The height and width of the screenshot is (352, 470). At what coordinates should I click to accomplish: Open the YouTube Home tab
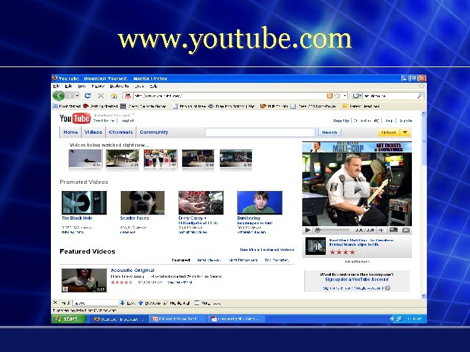70,132
